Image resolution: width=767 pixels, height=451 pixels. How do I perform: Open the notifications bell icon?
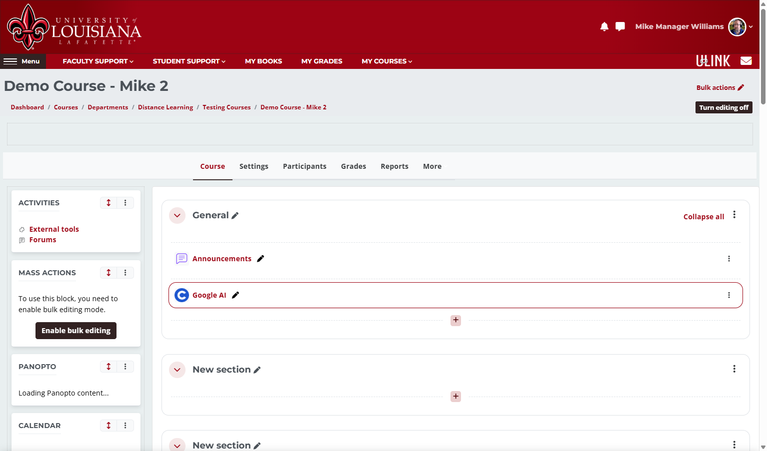click(604, 26)
